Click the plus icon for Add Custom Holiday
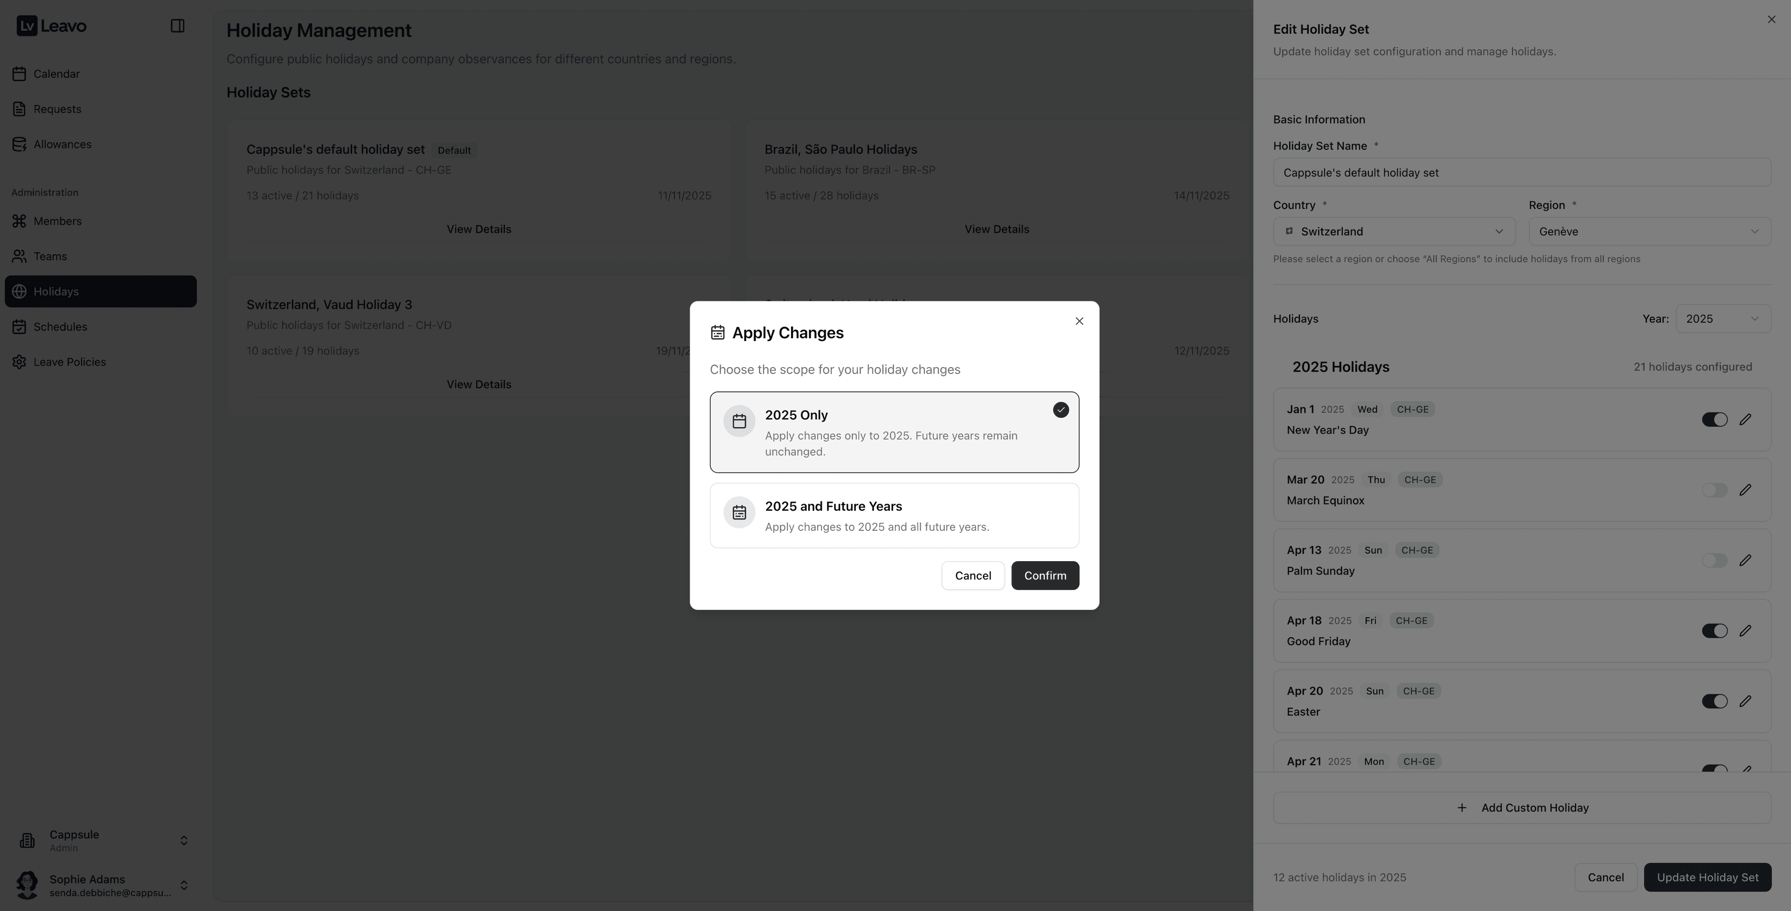 coord(1461,807)
